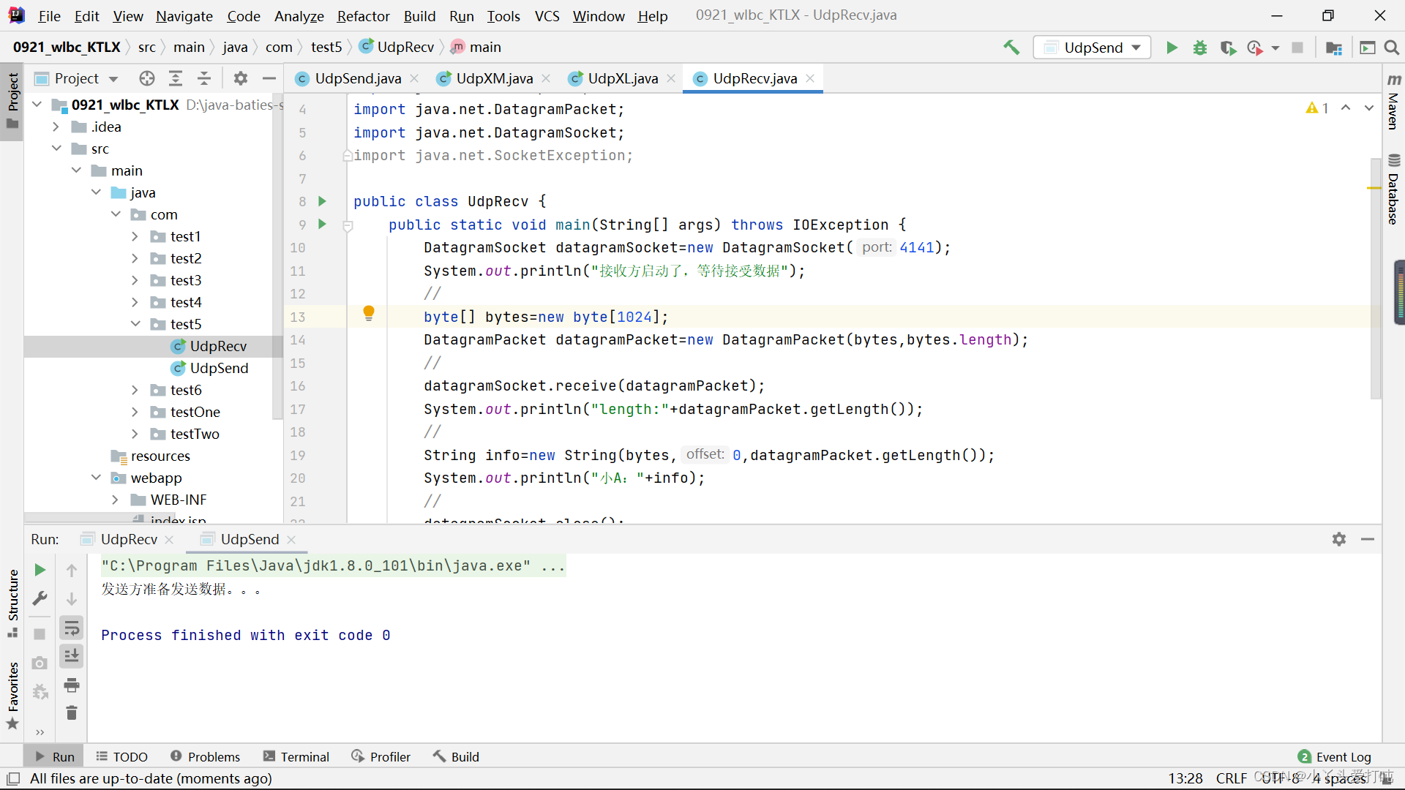
Task: Close the UdpXL.java editor tab
Action: [671, 78]
